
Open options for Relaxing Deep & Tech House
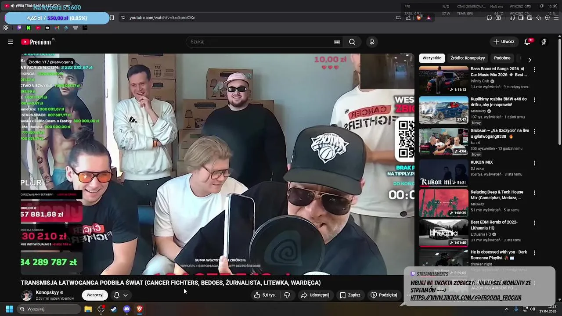click(x=534, y=193)
